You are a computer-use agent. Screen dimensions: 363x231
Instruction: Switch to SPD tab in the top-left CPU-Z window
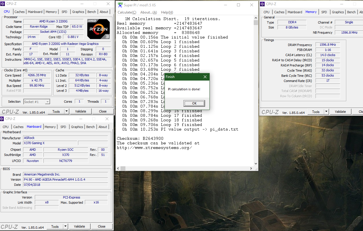64,12
